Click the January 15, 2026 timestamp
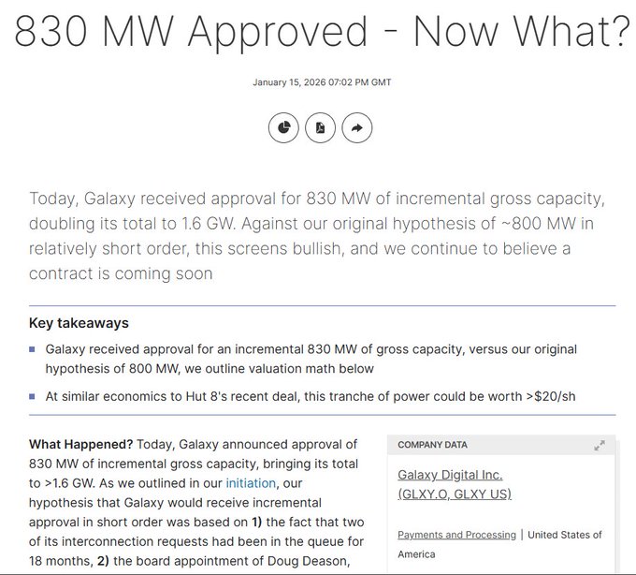The height and width of the screenshot is (575, 636). coord(322,82)
